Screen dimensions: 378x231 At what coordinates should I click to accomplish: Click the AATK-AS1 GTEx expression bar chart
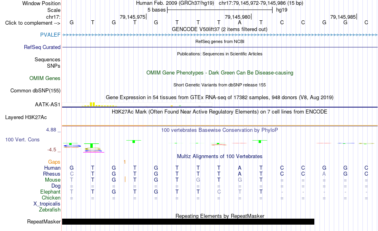[x=137, y=104]
